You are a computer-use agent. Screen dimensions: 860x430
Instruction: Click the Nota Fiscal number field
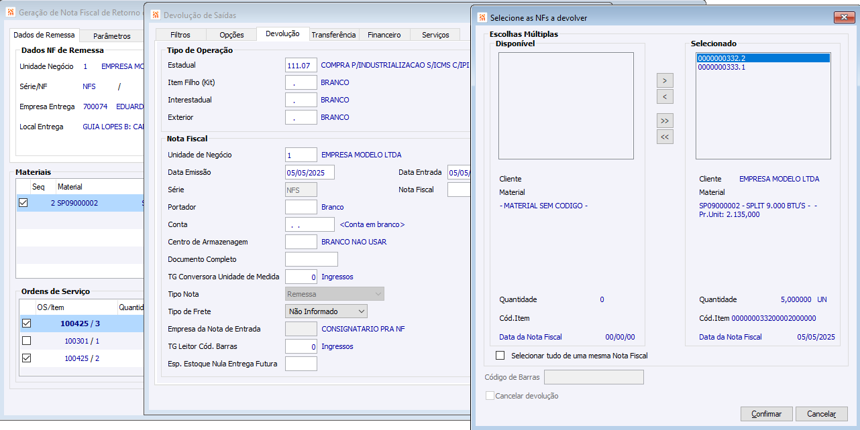(x=459, y=190)
